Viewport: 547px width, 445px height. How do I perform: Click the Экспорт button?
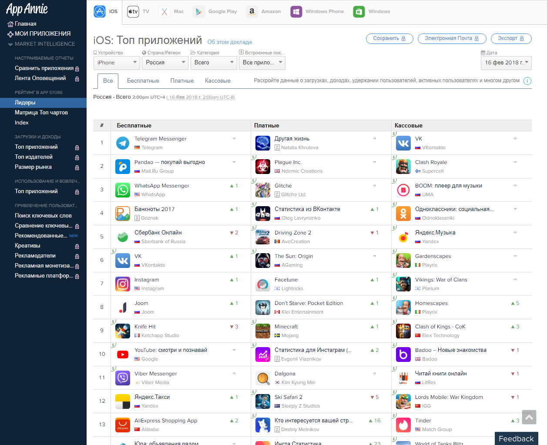pos(511,38)
